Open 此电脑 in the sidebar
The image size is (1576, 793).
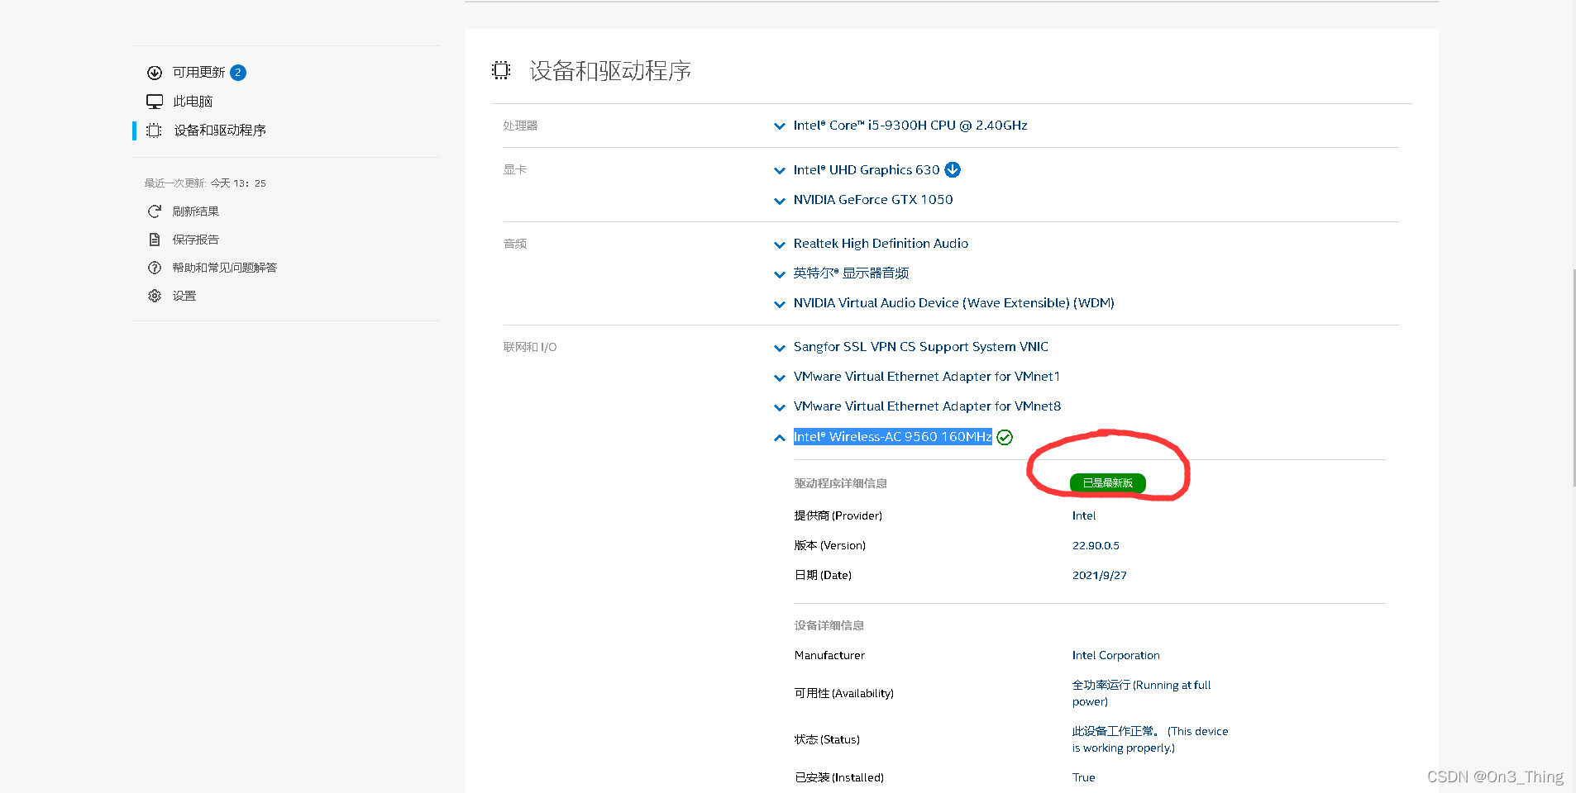[x=193, y=102]
